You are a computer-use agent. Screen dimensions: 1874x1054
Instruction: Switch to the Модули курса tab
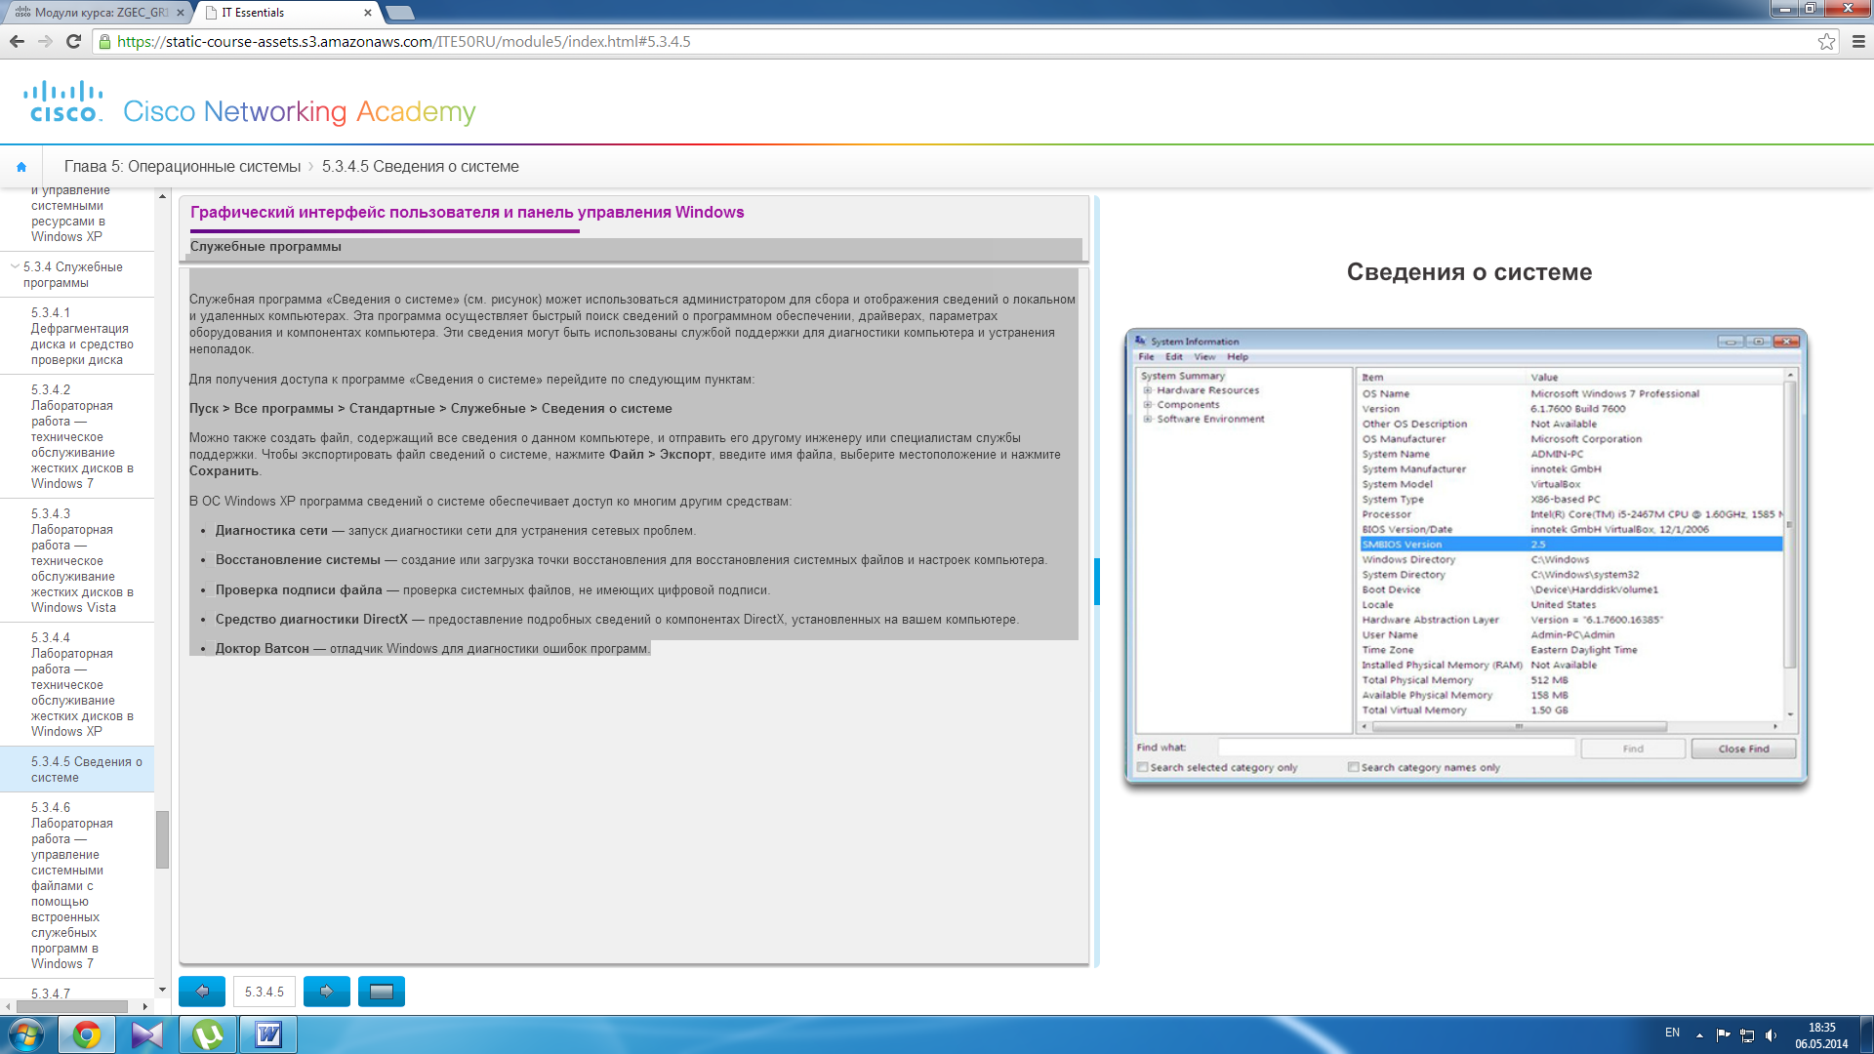pyautogui.click(x=96, y=13)
